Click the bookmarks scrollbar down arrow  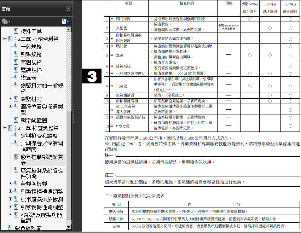tap(69, 227)
